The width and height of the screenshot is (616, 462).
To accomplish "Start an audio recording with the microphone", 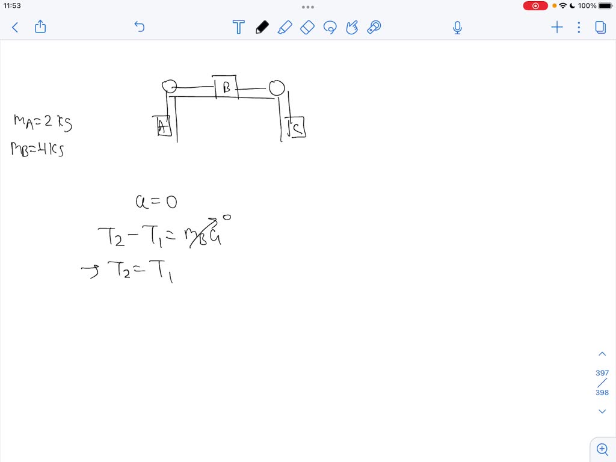I will click(457, 27).
